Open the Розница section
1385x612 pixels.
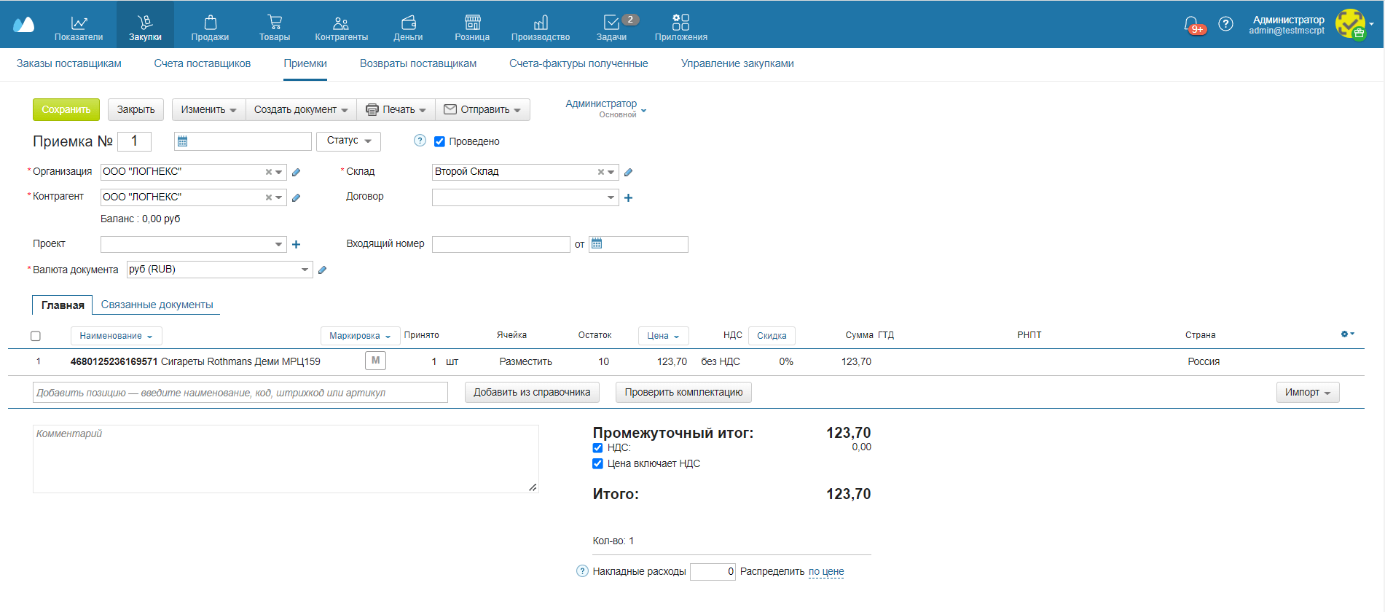click(472, 28)
